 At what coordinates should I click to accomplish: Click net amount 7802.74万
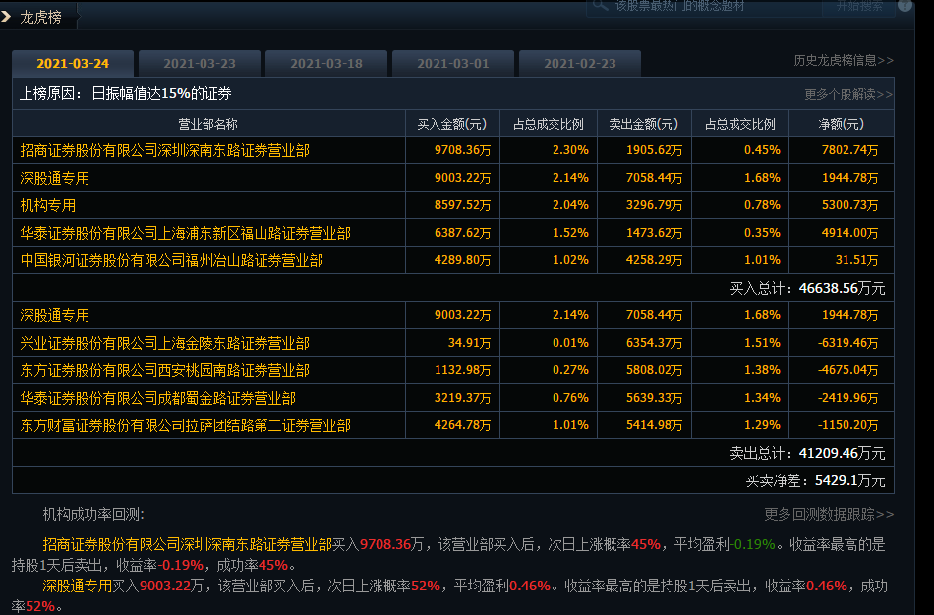click(x=850, y=150)
